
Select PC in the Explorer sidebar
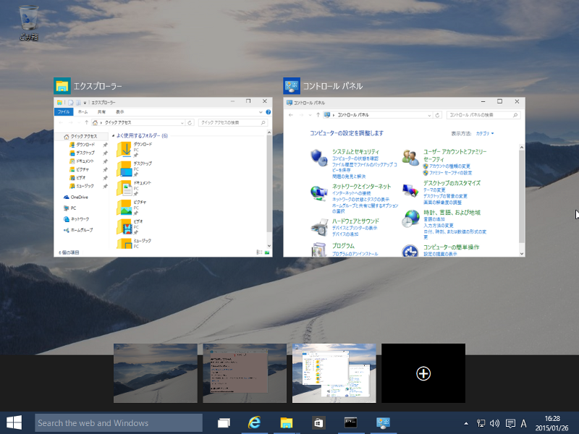click(70, 208)
